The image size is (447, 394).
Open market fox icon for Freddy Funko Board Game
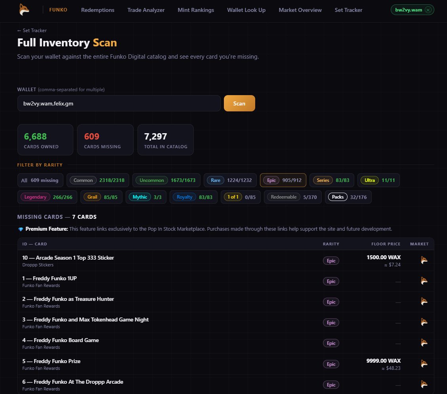424,342
